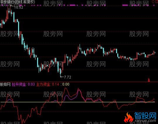Open the raiyue.com link text

click(x=145, y=120)
